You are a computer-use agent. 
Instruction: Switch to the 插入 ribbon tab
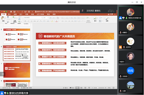pos(9,14)
